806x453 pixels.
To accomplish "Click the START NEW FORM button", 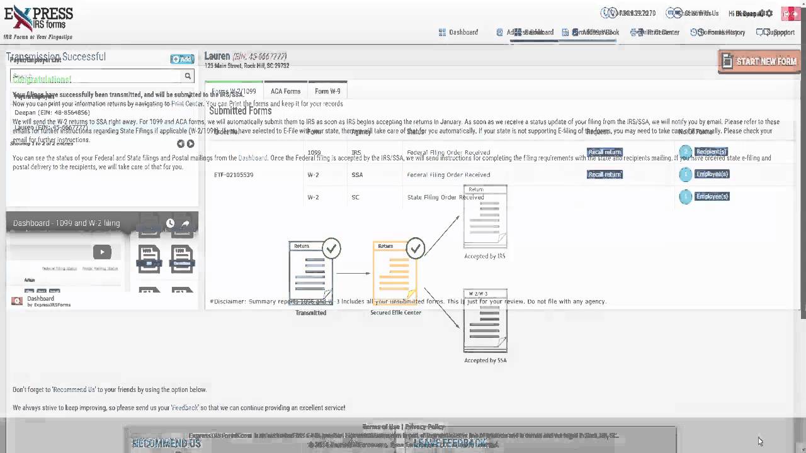I will coord(759,62).
